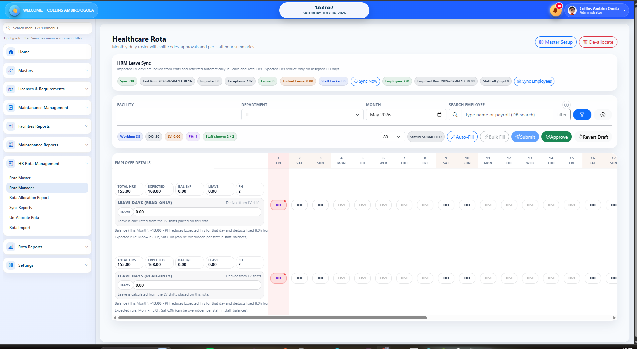Expand the Masters menu
The width and height of the screenshot is (637, 349).
tap(86, 70)
